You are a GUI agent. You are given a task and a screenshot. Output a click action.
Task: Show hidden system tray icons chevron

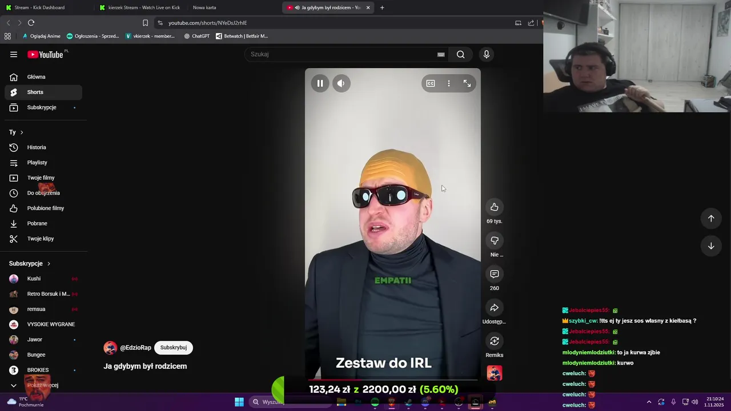click(x=649, y=402)
